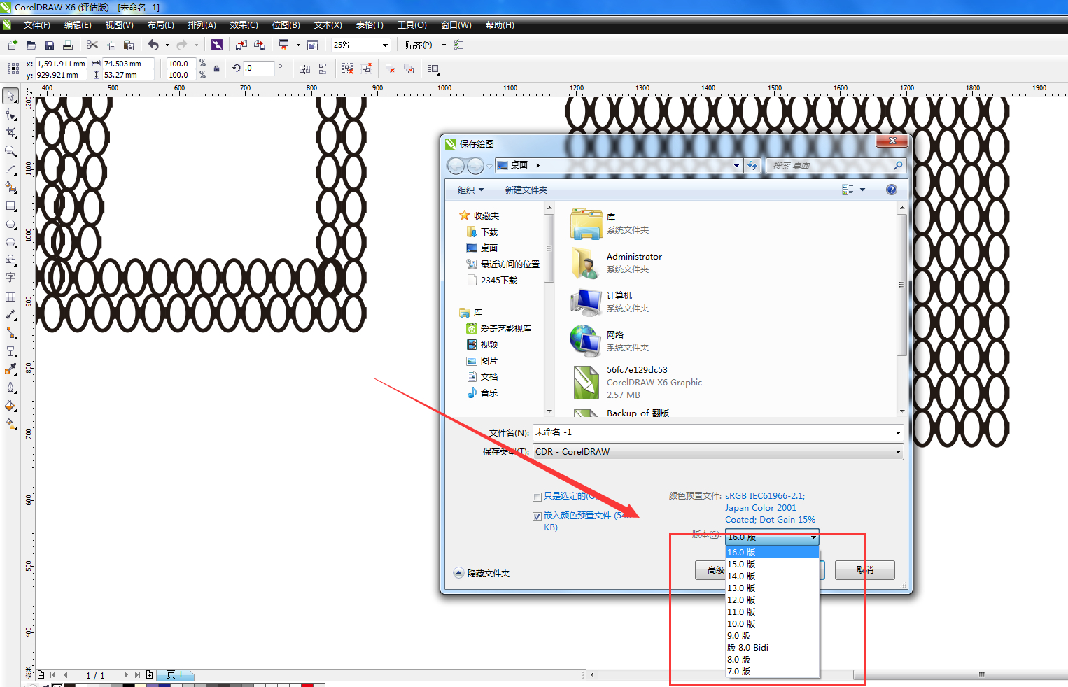Select the Ellipse tool

click(11, 224)
